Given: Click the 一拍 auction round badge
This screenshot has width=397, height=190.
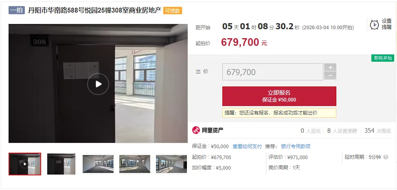Looking at the screenshot, I should click(17, 10).
